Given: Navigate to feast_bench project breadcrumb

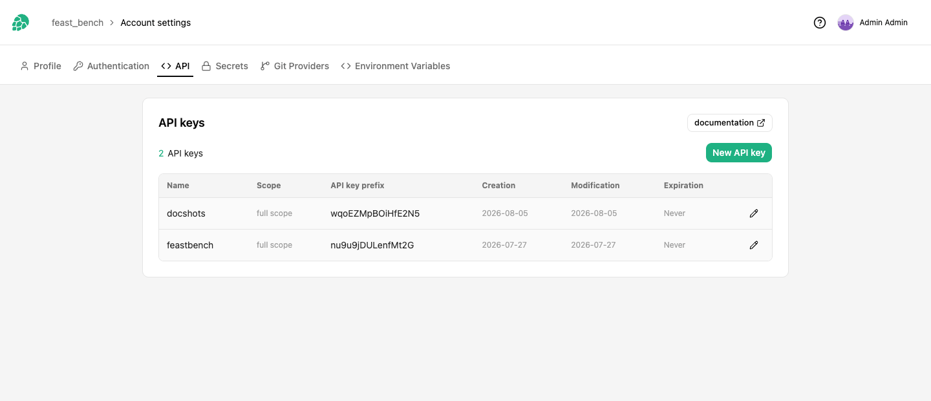Looking at the screenshot, I should point(78,23).
